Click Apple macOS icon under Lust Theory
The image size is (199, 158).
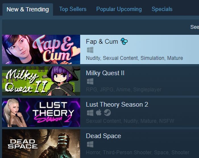[x=99, y=113]
